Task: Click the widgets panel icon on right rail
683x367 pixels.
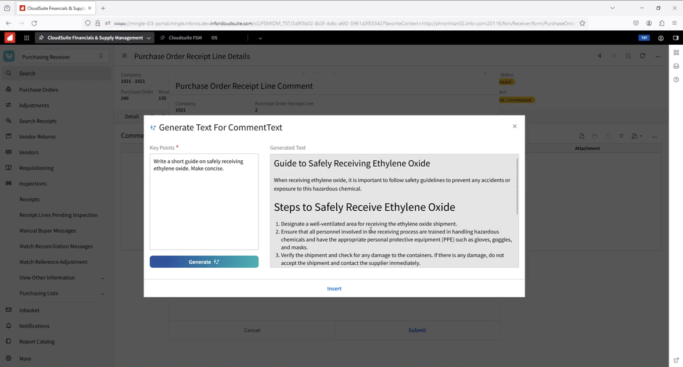Action: pos(676,52)
